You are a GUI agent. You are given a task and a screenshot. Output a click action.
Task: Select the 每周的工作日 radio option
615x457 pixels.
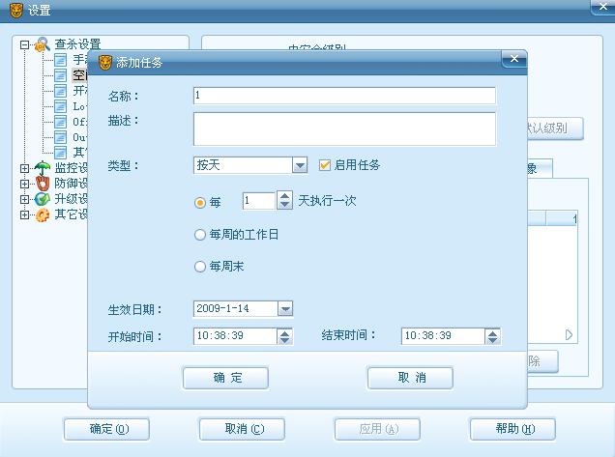[x=200, y=235]
